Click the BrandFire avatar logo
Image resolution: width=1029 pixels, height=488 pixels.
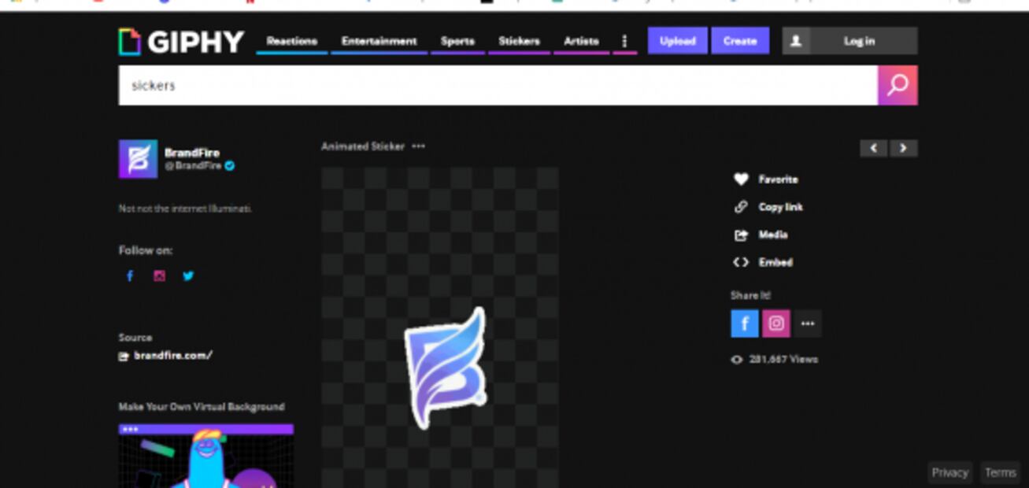tap(138, 159)
